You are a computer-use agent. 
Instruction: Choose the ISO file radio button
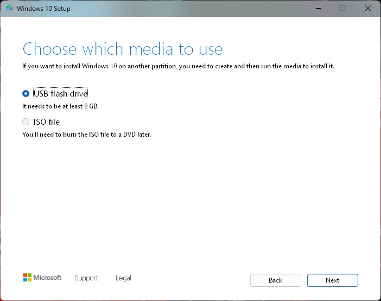coord(26,121)
